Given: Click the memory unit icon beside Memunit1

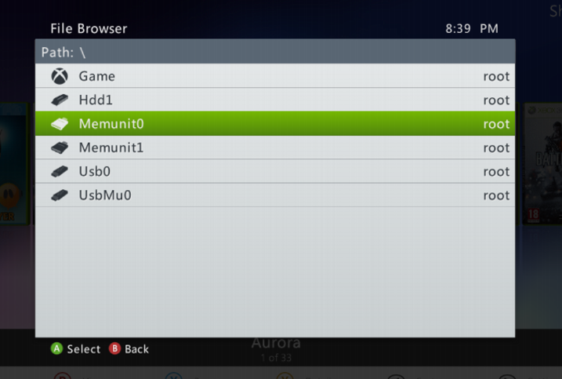Looking at the screenshot, I should coord(60,148).
